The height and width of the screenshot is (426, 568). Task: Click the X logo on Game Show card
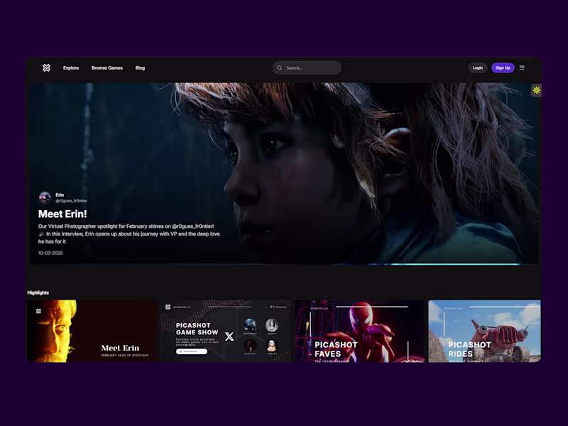tap(229, 337)
